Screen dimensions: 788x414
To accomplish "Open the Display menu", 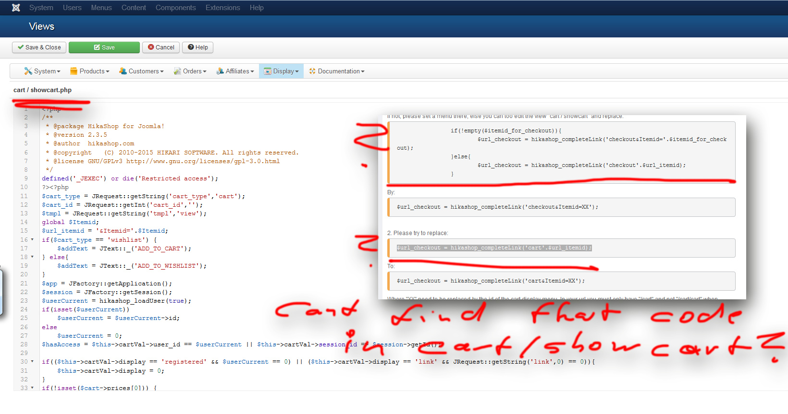I will 282,71.
